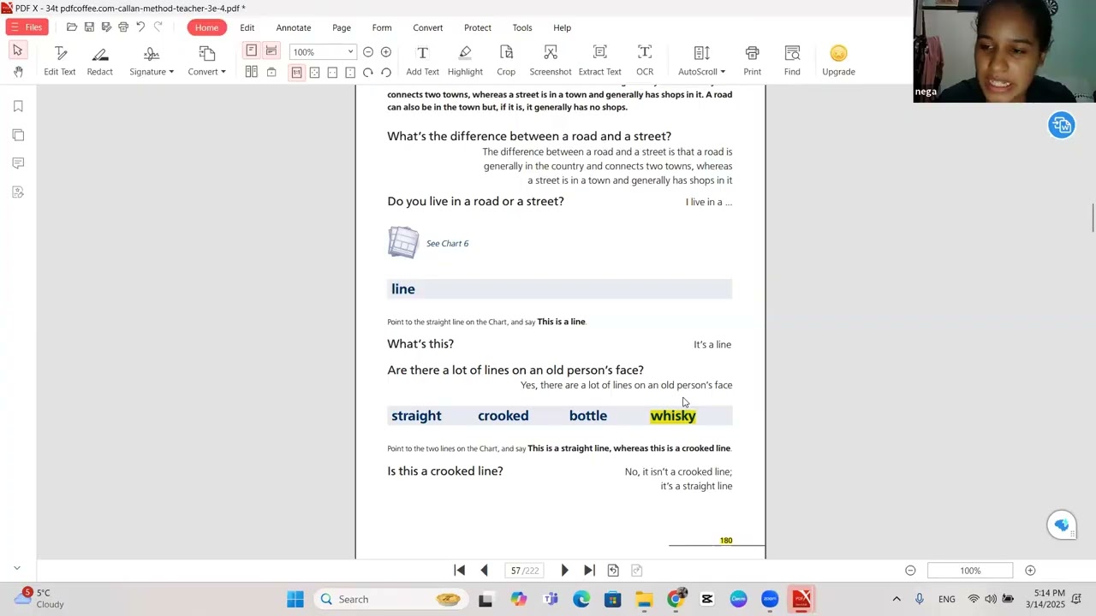Open the Find tool
Screen dimensions: 1096x616
click(792, 62)
